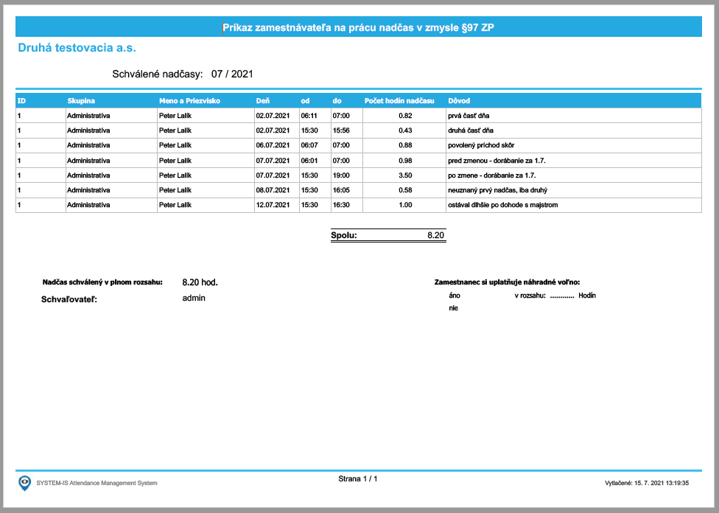The width and height of the screenshot is (719, 513).
Task: Click the 'nie' option text
Action: [x=454, y=308]
